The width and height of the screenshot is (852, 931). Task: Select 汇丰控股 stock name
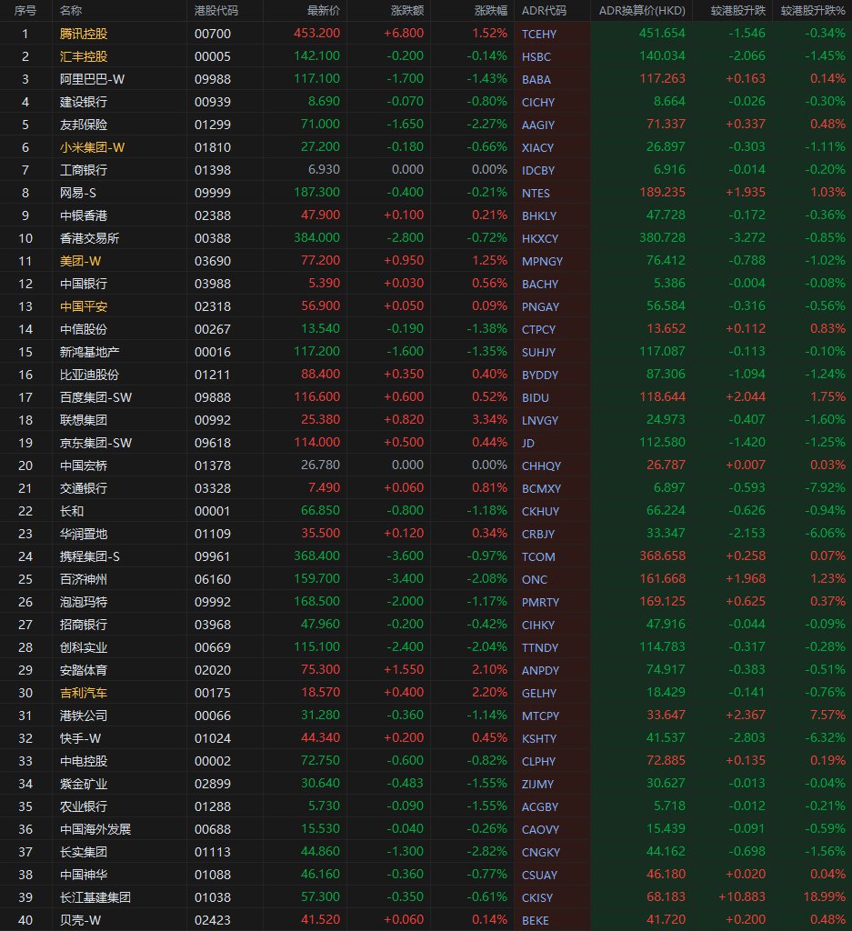pos(84,56)
